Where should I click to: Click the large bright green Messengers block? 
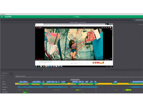pyautogui.click(x=128, y=90)
